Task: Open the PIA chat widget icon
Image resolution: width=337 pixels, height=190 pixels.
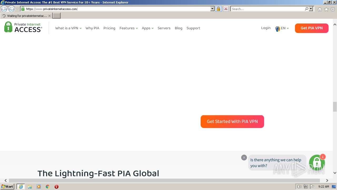Action: point(317,163)
